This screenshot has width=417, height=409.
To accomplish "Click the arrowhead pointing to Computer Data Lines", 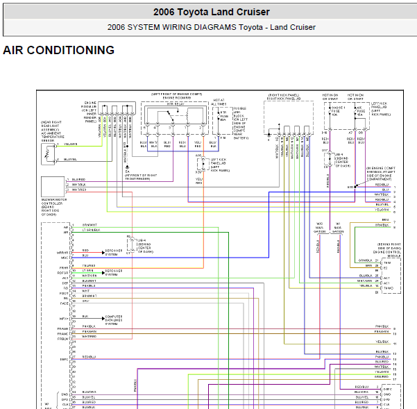I will pos(103,318).
